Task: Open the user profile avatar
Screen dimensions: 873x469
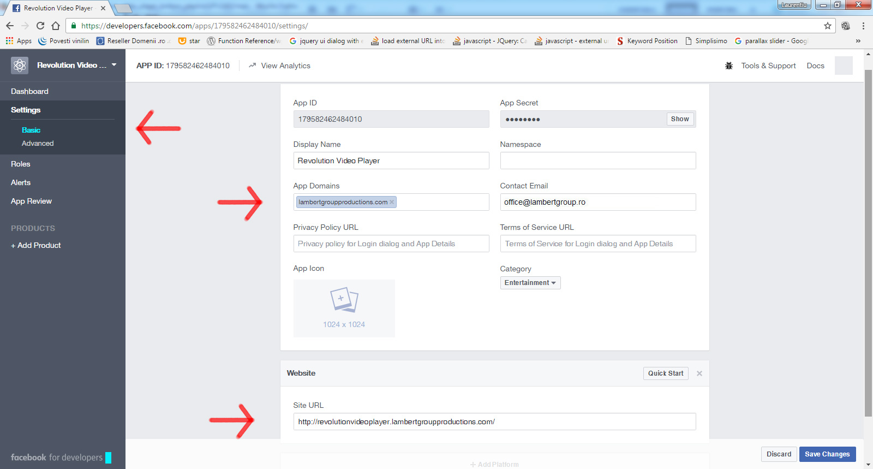Action: coord(844,66)
